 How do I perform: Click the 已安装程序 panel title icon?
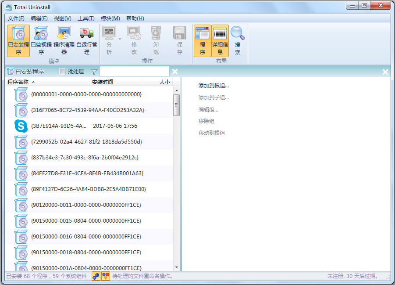point(11,72)
